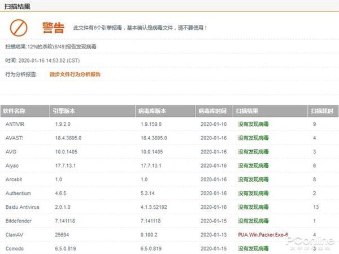This screenshot has height=254, width=339.
Task: Click the 扫描结果 section title
Action: click(18, 6)
